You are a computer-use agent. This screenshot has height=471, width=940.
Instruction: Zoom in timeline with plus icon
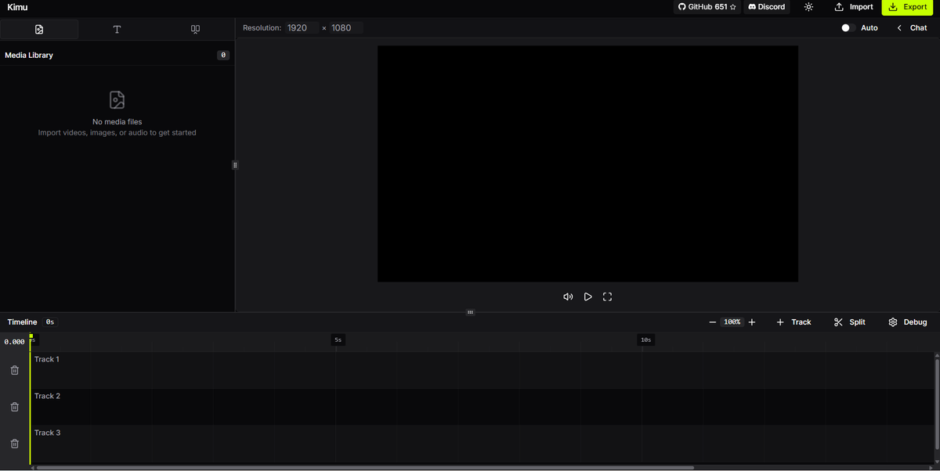[752, 322]
